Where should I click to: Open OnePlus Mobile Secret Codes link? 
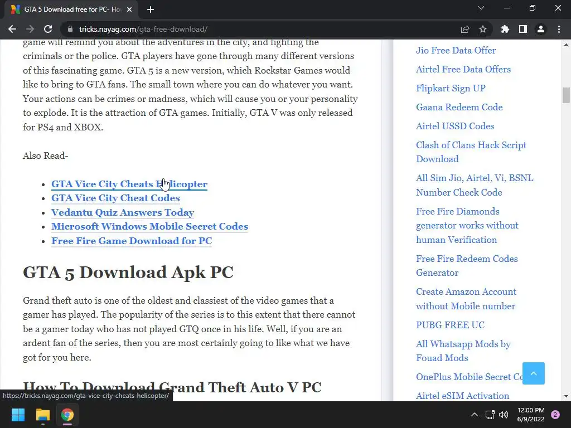[470, 377]
